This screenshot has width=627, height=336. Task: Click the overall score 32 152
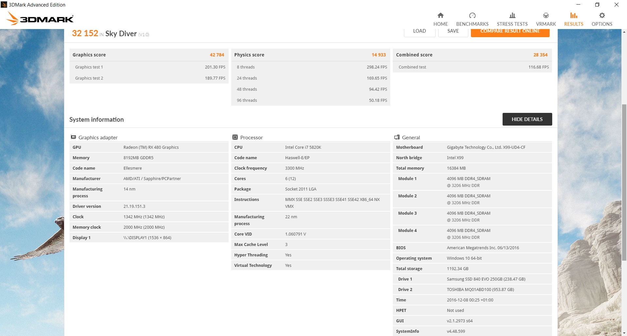click(85, 33)
